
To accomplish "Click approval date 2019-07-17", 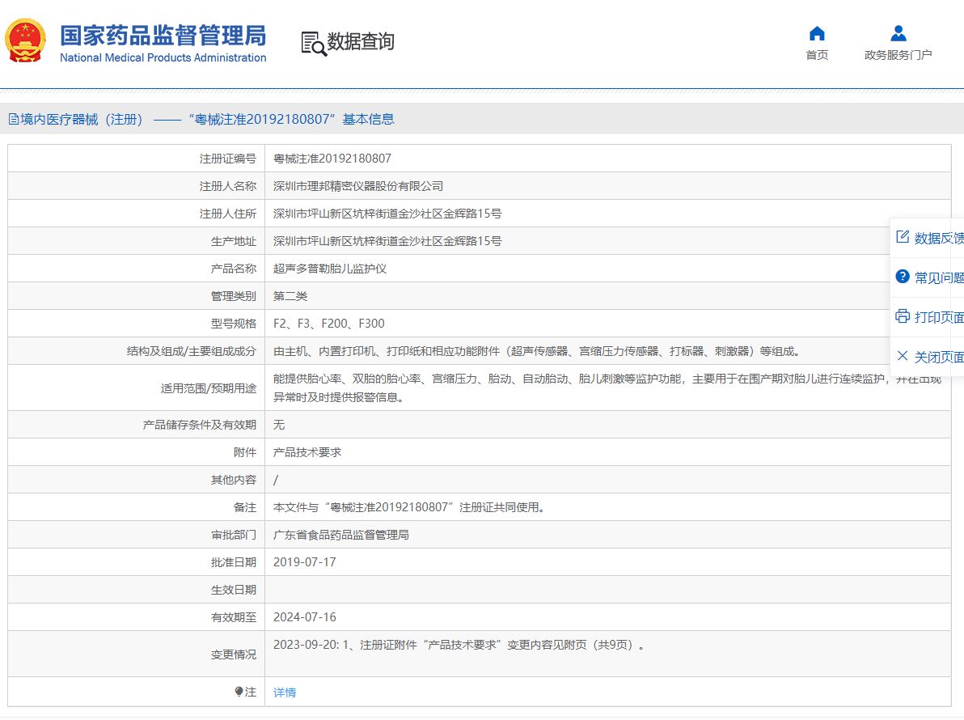I will click(x=304, y=562).
